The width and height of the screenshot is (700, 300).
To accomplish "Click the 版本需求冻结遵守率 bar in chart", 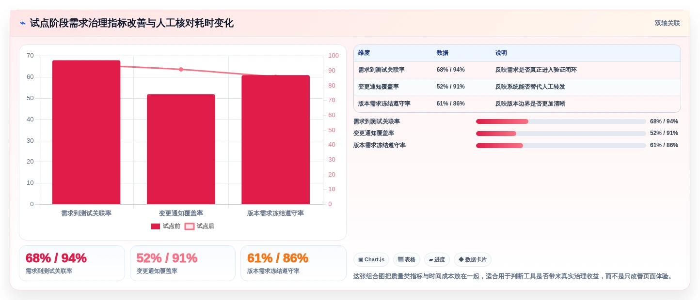I will [275, 139].
